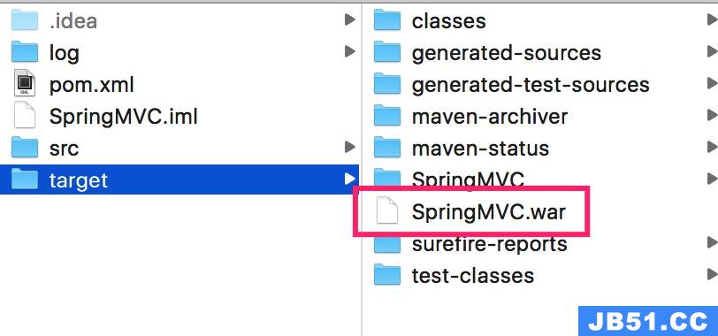Click the SpringMVC.war file name

coord(489,212)
